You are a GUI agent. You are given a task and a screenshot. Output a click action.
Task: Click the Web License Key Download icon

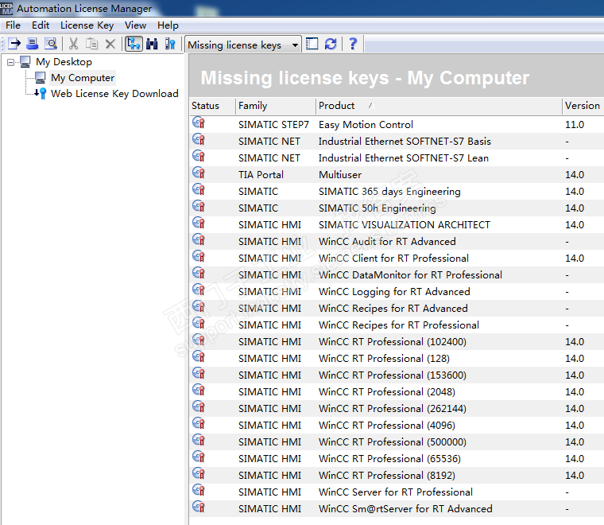[x=41, y=93]
